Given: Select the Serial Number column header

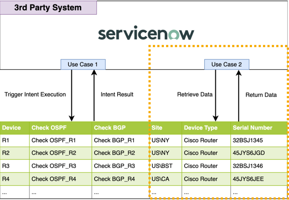Looking at the screenshot, I should (x=252, y=128).
